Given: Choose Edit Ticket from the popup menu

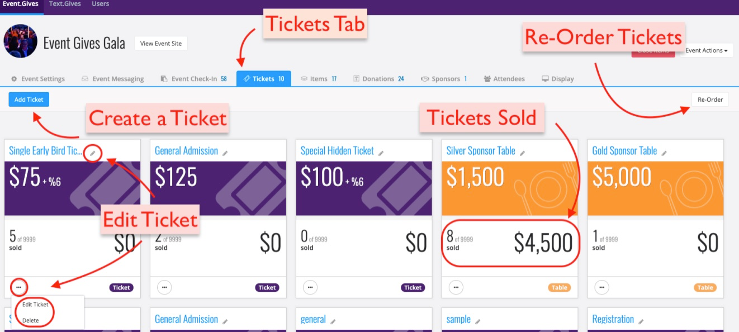Looking at the screenshot, I should point(35,305).
